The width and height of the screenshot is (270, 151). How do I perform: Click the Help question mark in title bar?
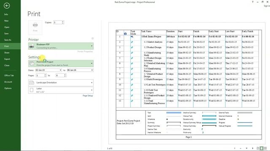[x=253, y=2]
